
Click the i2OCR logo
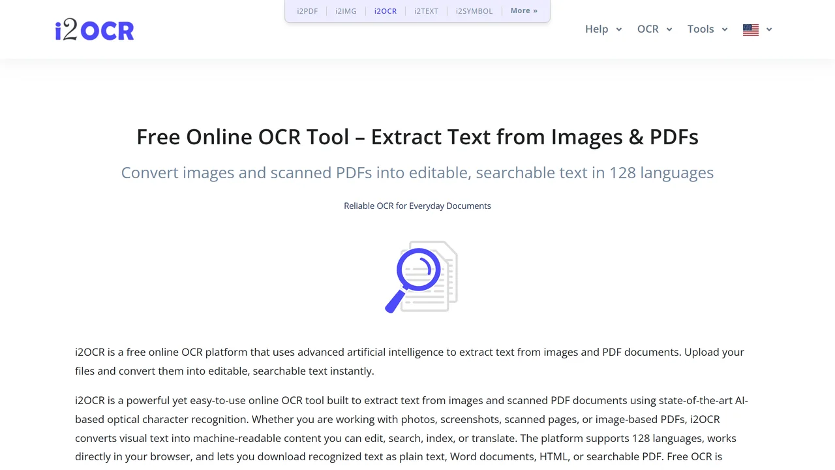click(x=95, y=30)
